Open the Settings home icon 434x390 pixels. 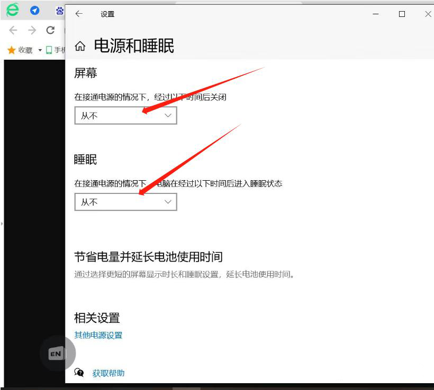80,46
